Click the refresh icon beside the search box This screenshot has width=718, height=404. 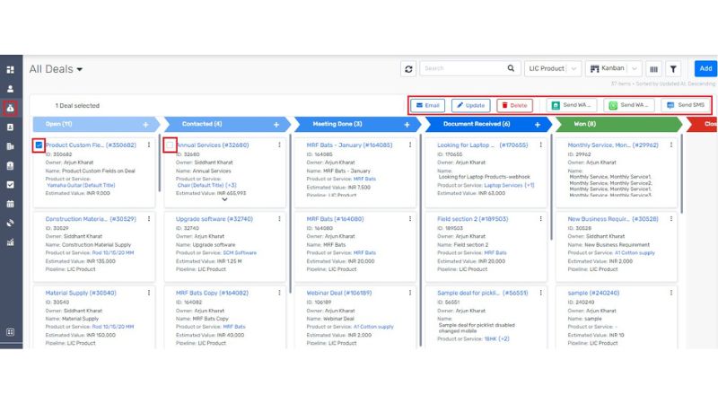point(408,69)
